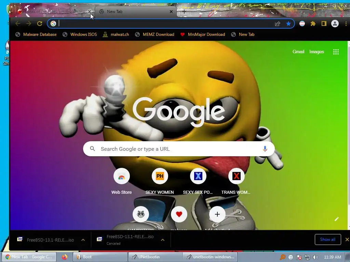350x262 pixels.
Task: Open Chrome's three-dot menu
Action: (x=346, y=24)
